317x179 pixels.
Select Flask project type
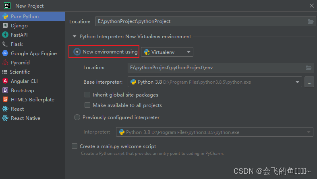tap(33, 44)
